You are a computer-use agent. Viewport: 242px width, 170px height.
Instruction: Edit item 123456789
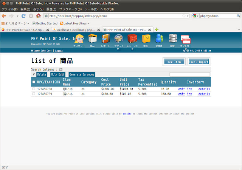(181, 94)
